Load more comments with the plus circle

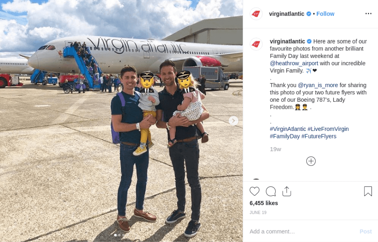[x=311, y=161]
